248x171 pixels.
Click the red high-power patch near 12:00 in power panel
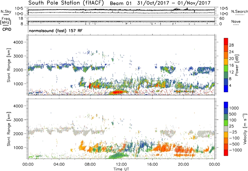tap(117, 92)
